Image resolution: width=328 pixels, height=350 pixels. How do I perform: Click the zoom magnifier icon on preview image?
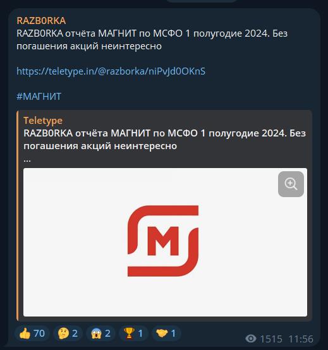tap(291, 184)
